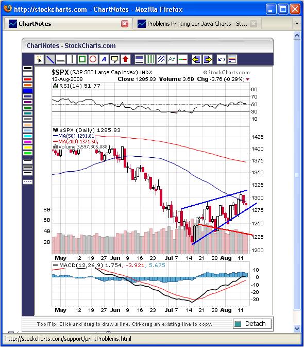The height and width of the screenshot is (347, 304).
Task: Select the diagonal trendline drawing tool
Action: (x=50, y=59)
